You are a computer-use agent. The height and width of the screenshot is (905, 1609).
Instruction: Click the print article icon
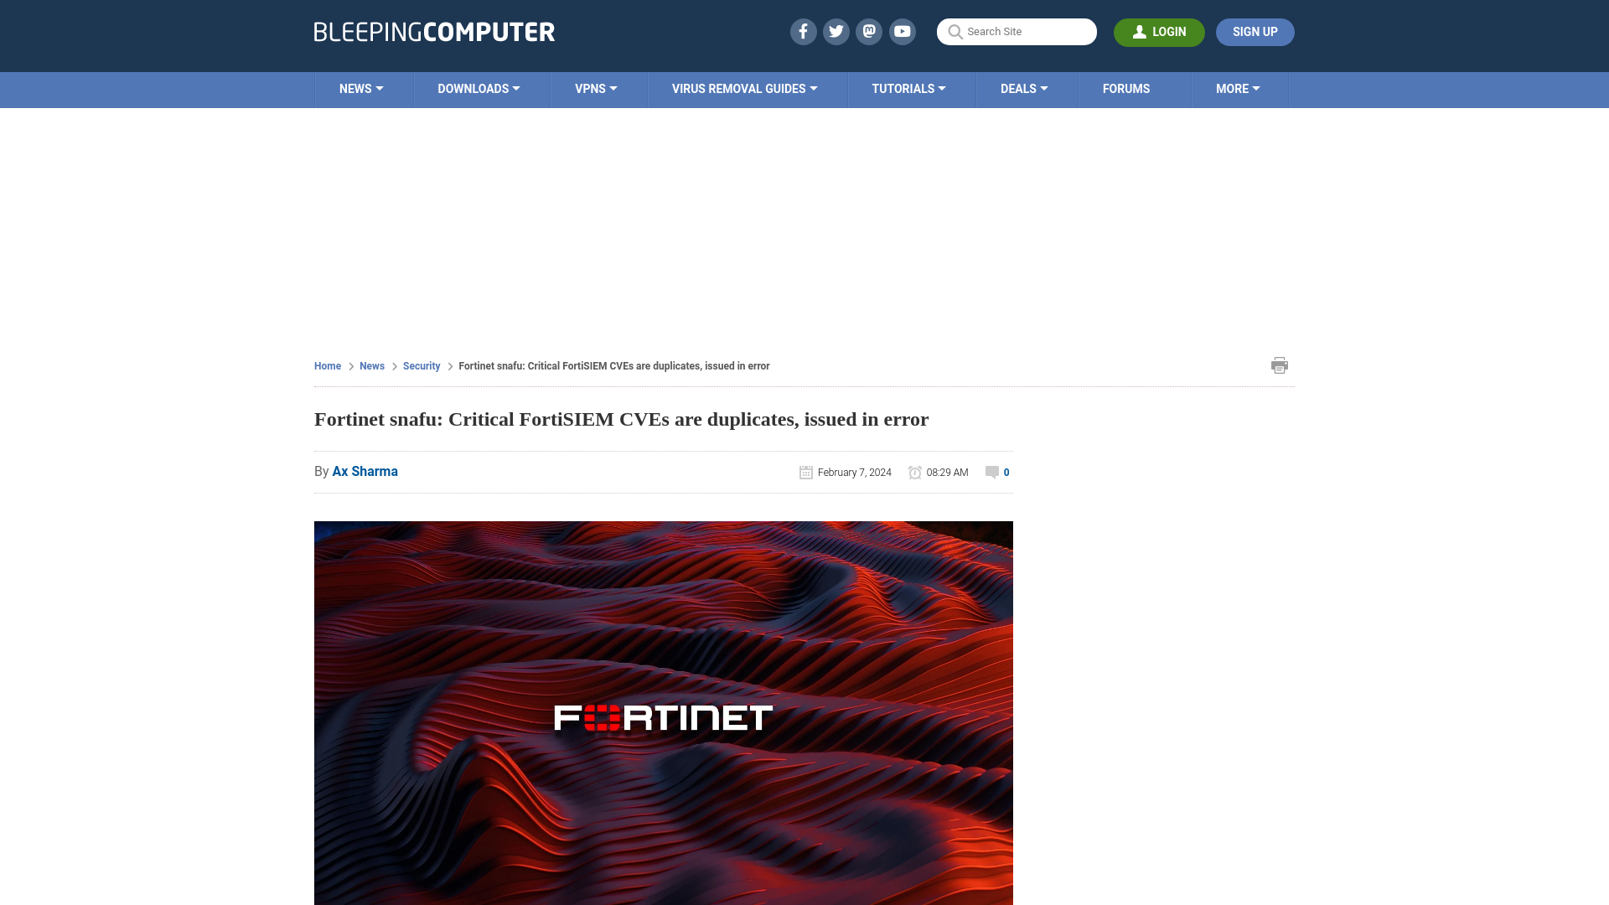click(1277, 365)
